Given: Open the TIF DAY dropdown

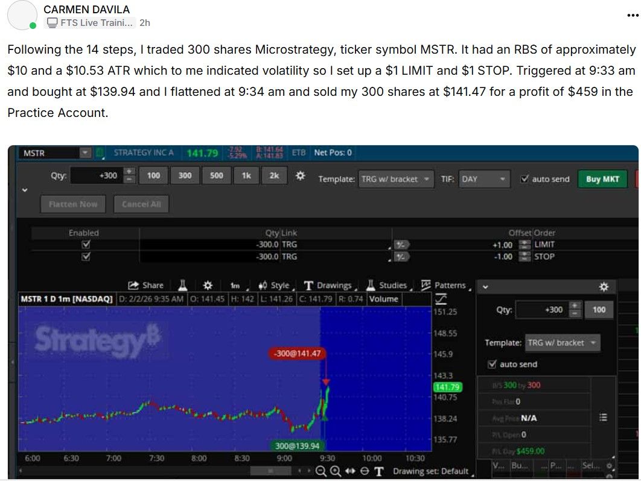Looking at the screenshot, I should tap(485, 179).
